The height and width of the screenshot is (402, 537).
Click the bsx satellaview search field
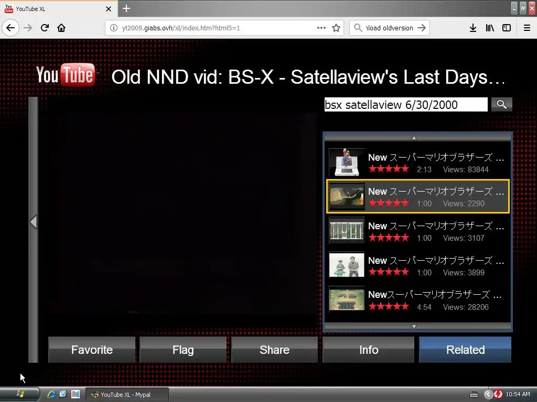point(406,105)
